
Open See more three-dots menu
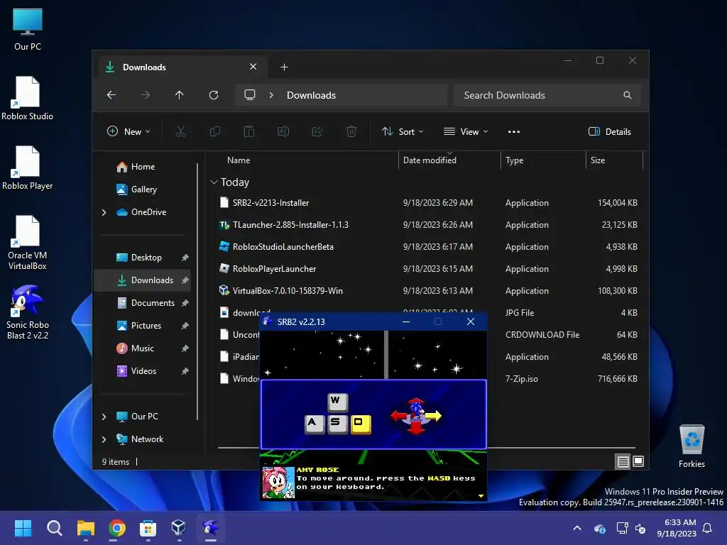[514, 131]
